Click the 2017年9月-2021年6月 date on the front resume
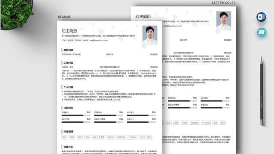Screen dimensions: 274x154 point(71,54)
